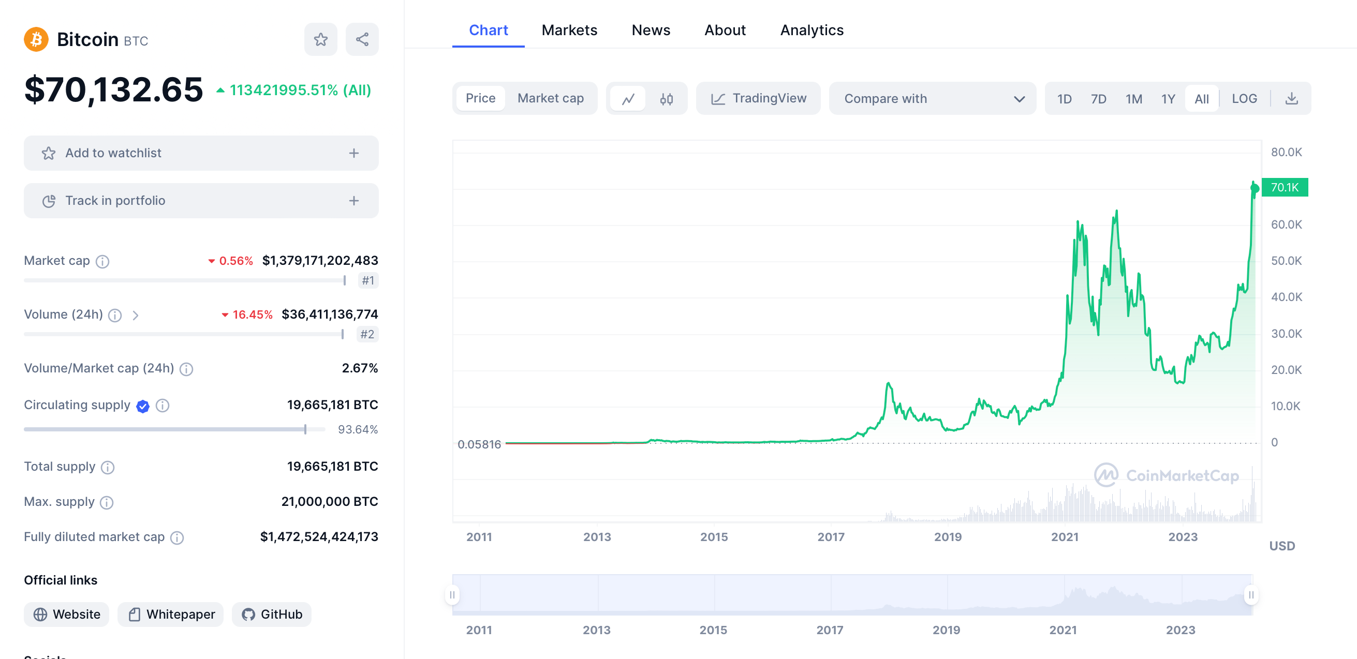Switch to candlestick chart icon
Screen dimensions: 1357x659
[667, 98]
